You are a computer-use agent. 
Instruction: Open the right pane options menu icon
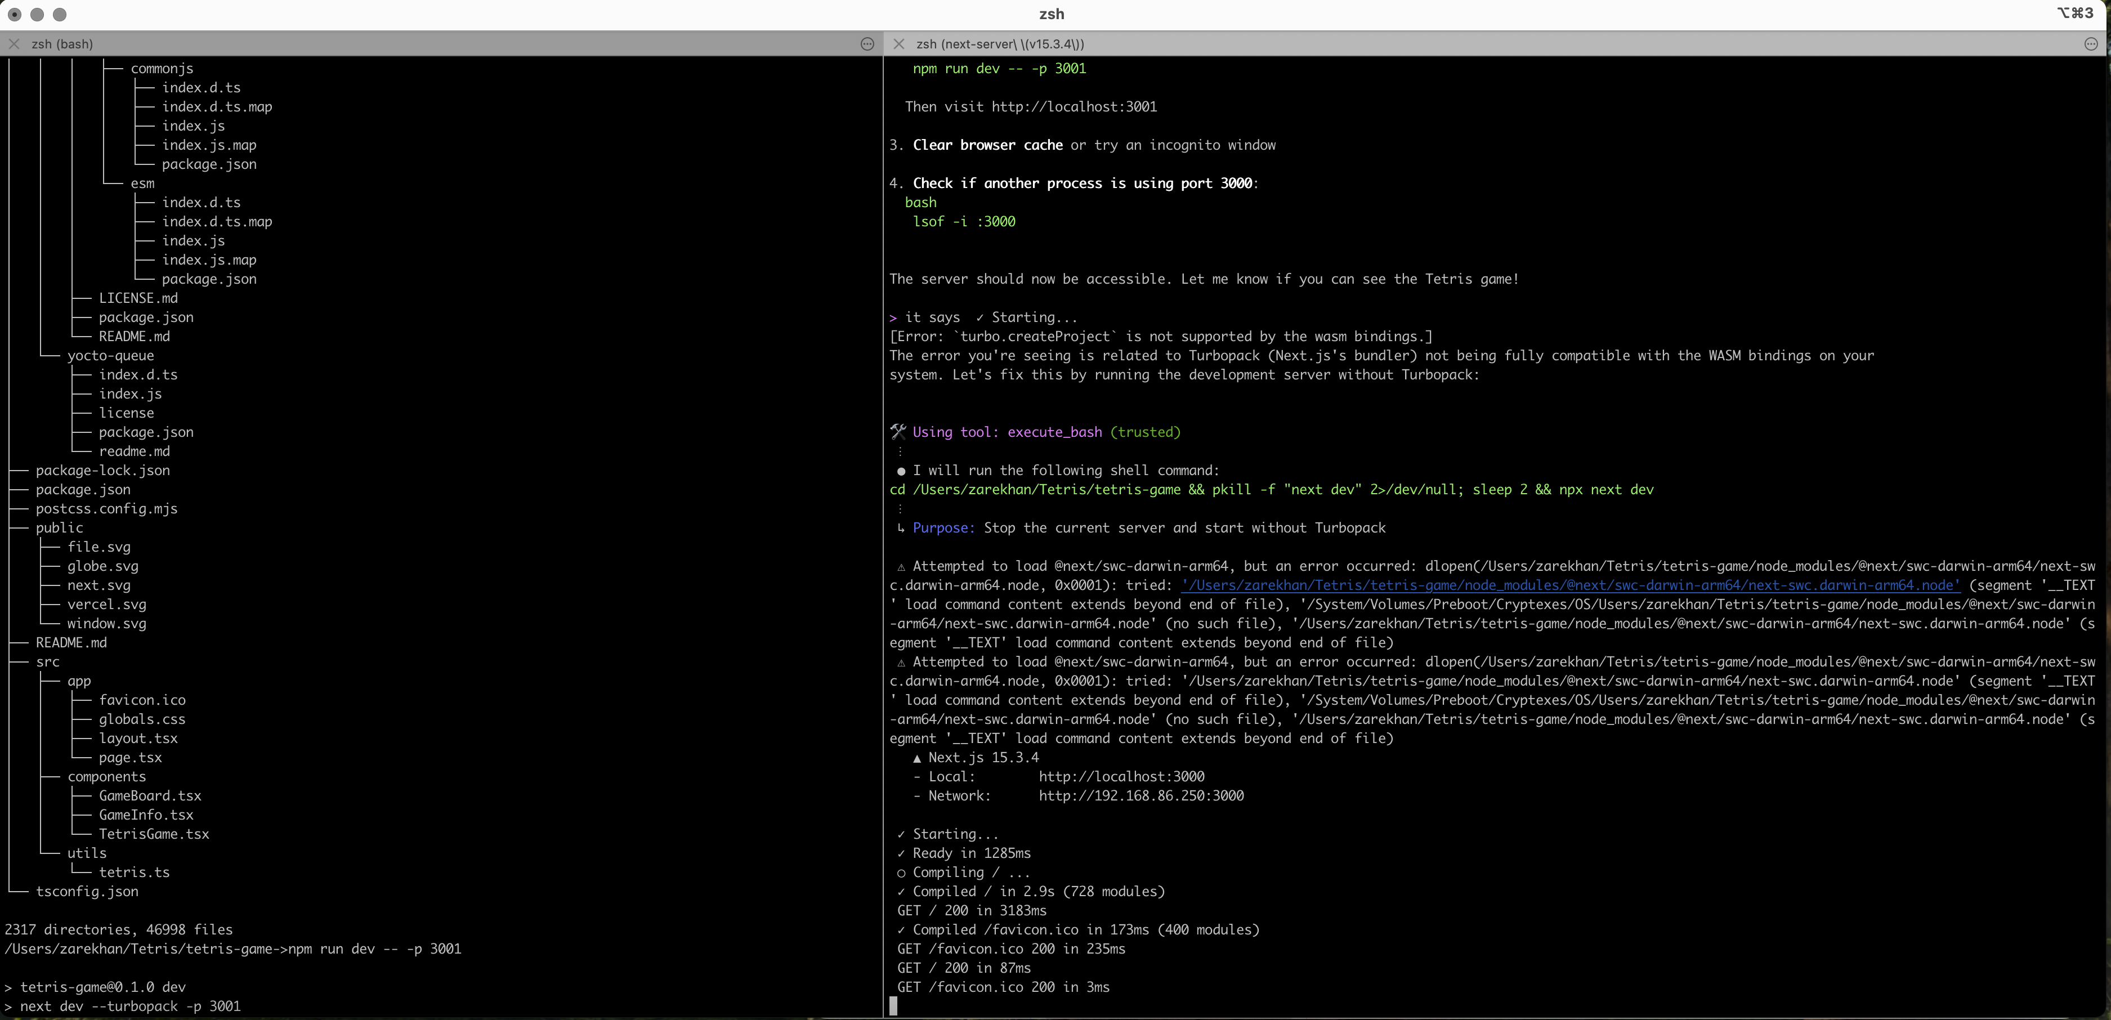2091,44
